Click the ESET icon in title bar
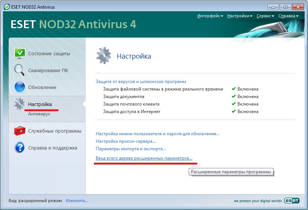308x210 pixels. pyautogui.click(x=6, y=6)
